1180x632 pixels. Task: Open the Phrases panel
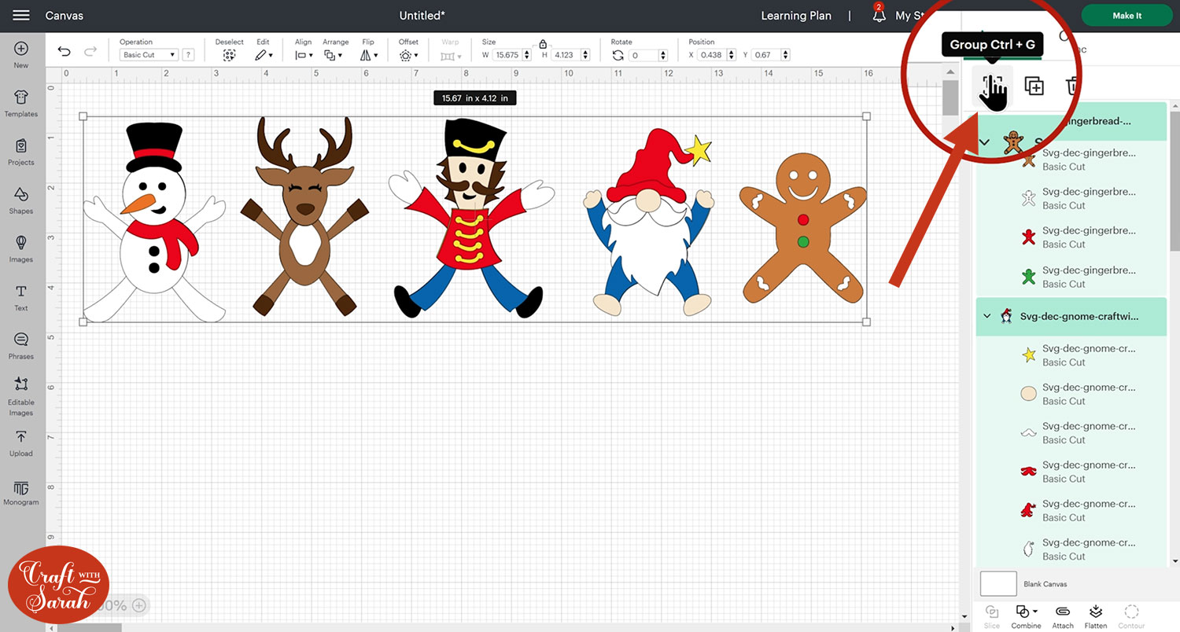click(x=21, y=346)
